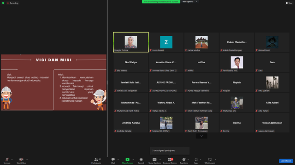
Task: Select Ismiati Sulis Istiqomah's tile
Action: [x=131, y=82]
